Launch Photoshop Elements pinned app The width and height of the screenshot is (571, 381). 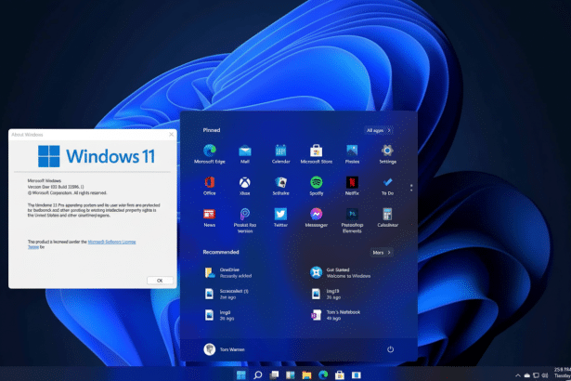352,220
